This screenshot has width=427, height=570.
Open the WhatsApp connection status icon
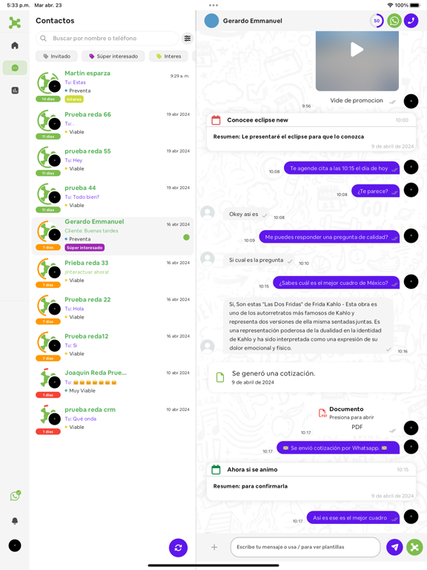[15, 496]
